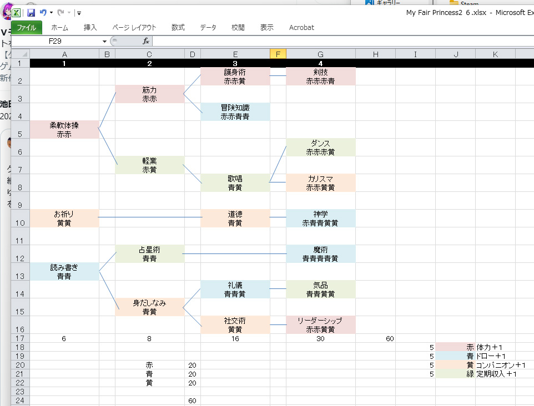Customize the Quick Access Toolbar dropdown
This screenshot has width=534, height=406.
79,13
